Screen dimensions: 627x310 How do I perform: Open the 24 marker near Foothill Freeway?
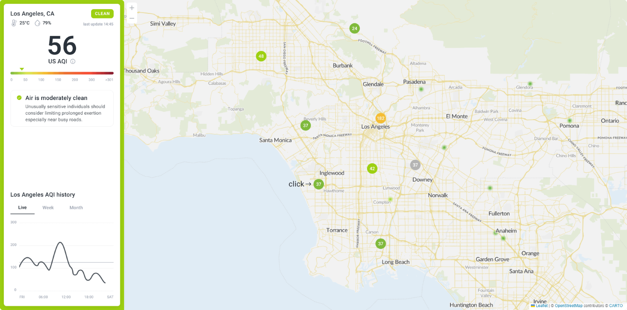point(354,28)
